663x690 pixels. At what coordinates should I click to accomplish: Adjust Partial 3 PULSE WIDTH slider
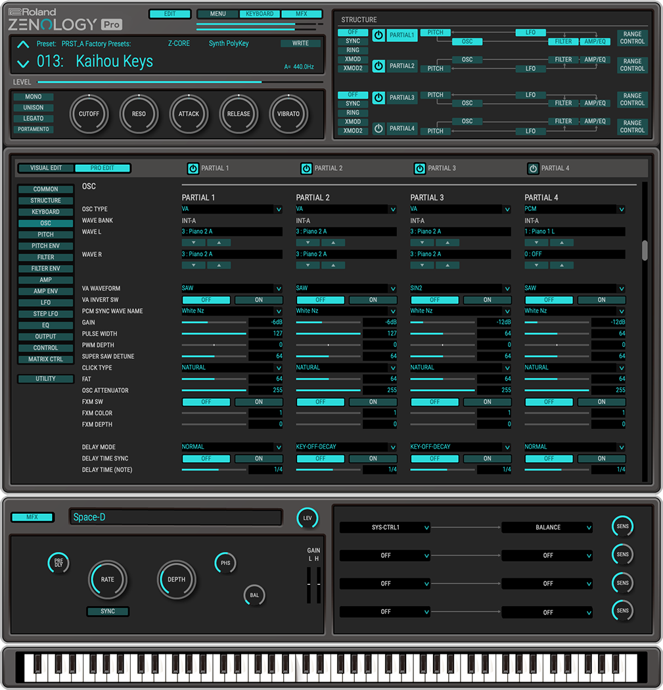tap(443, 334)
